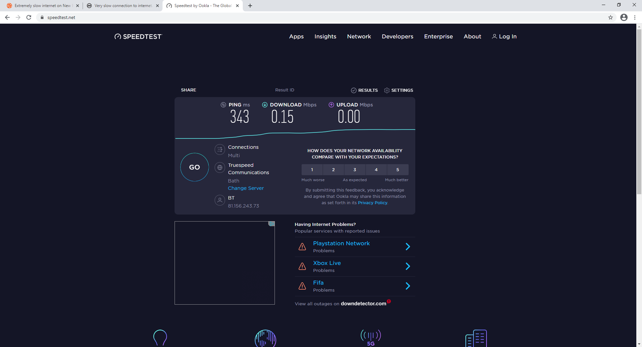Viewport: 642px width, 347px height.
Task: Rate network availability 4
Action: click(x=376, y=170)
